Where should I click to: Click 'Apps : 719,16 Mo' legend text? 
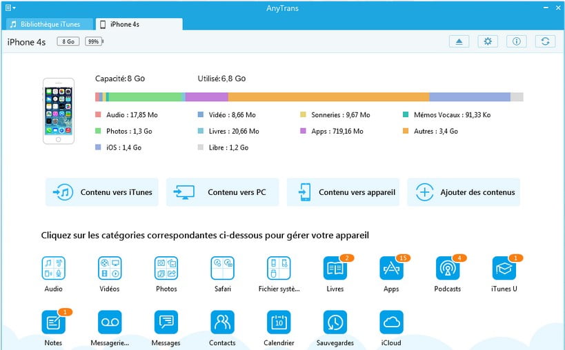(x=337, y=132)
